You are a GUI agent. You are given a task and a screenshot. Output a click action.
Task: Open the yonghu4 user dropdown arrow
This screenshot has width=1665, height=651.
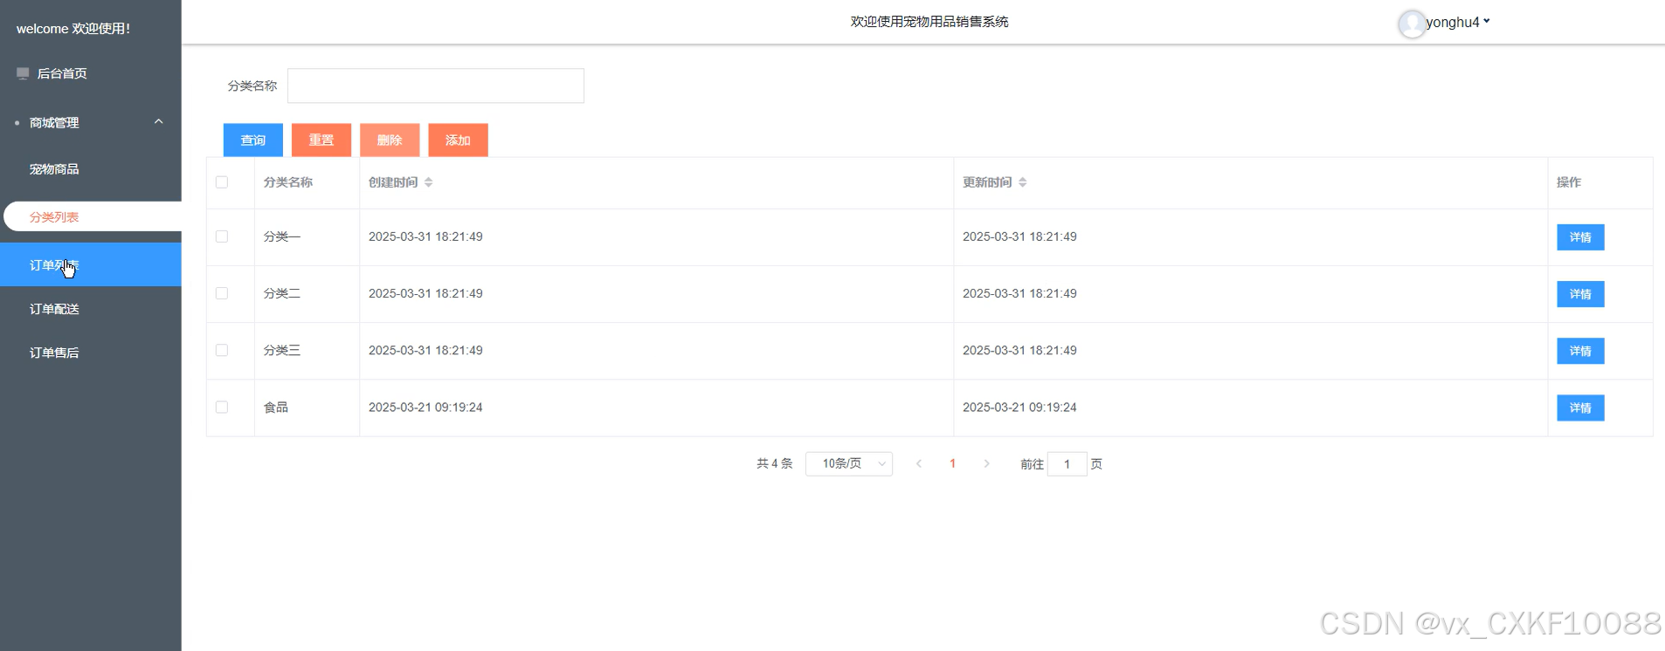(1487, 21)
